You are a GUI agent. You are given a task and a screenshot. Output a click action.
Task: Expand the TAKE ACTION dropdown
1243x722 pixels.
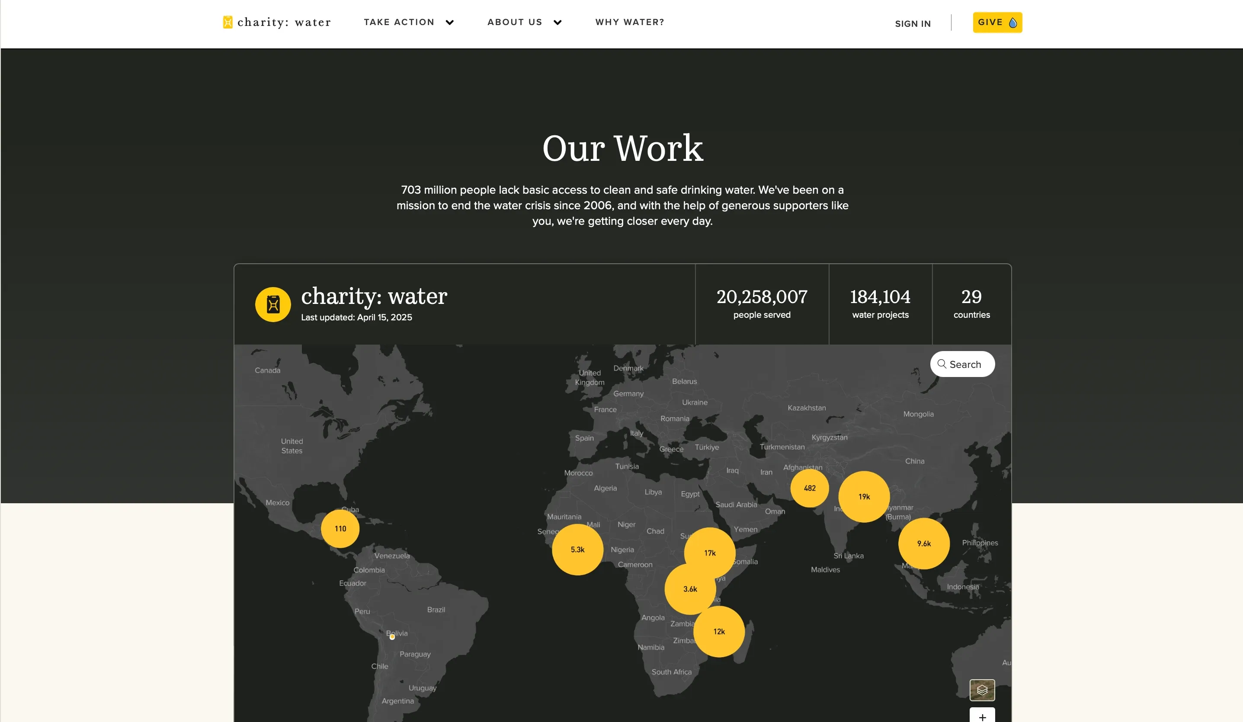[399, 22]
